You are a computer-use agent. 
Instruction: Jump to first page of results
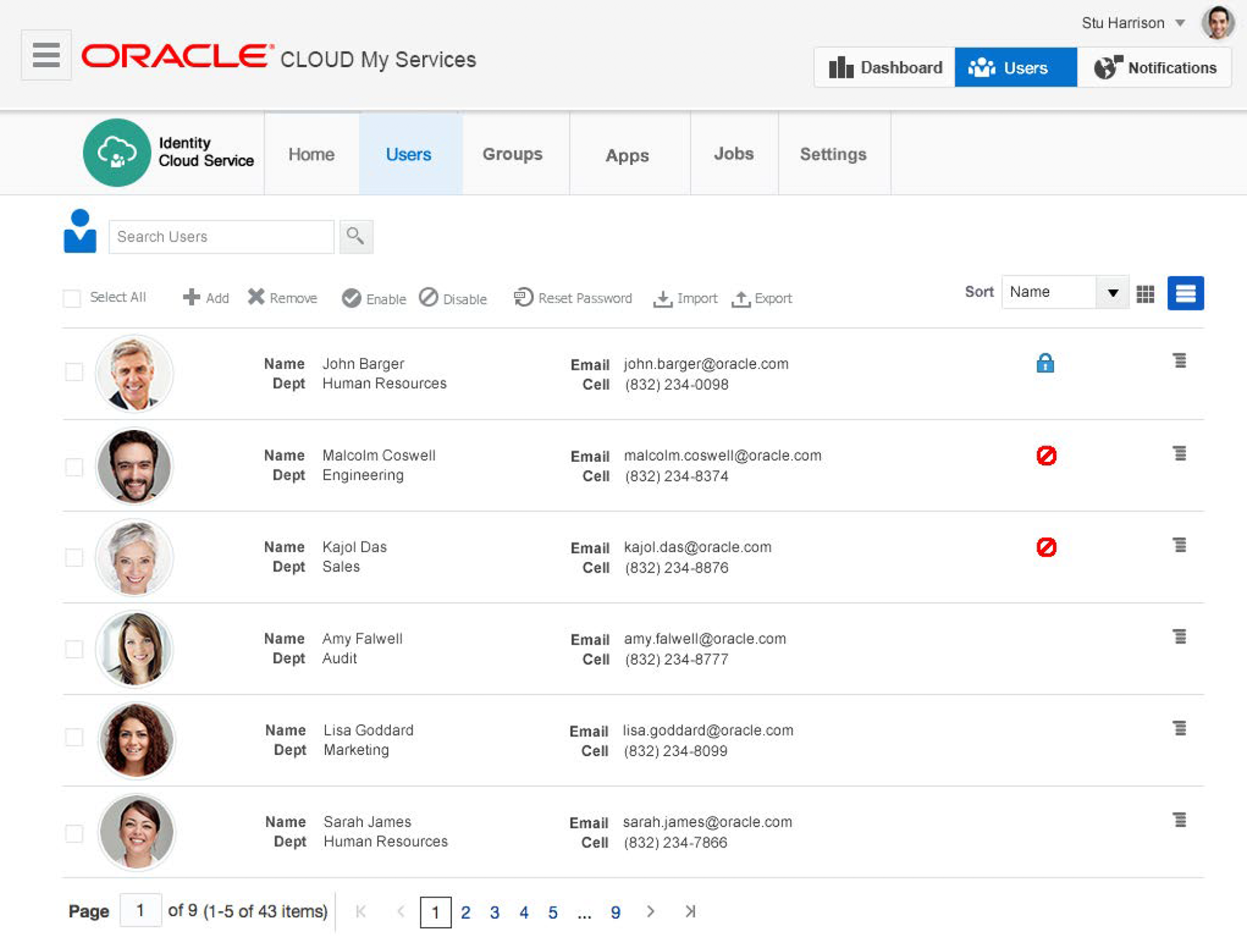[361, 911]
